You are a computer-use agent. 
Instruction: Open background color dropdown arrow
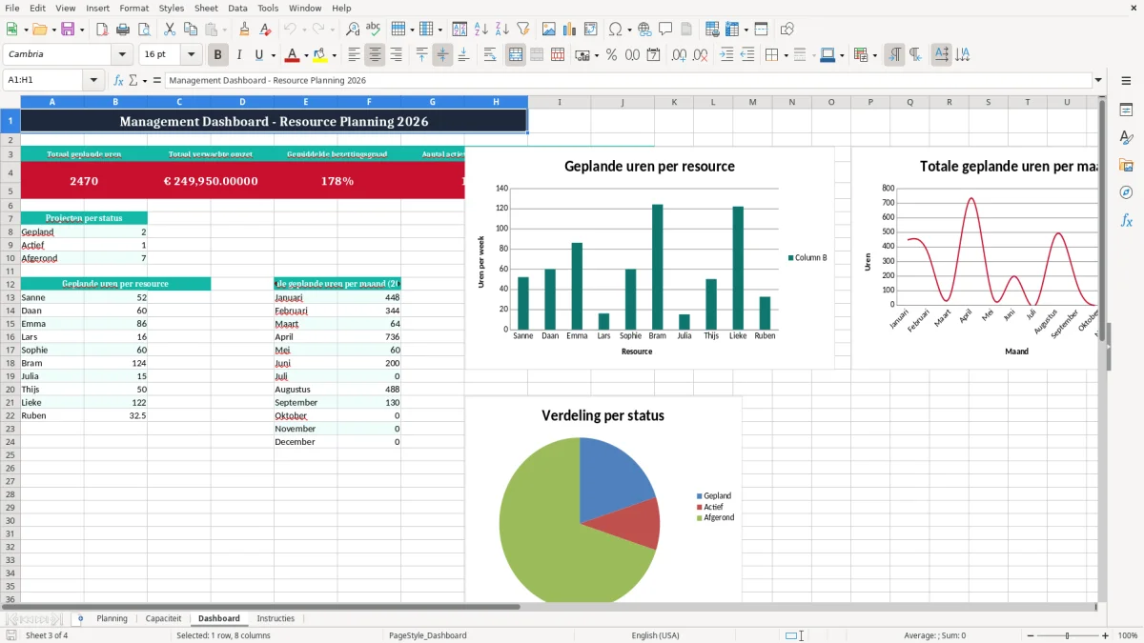(x=335, y=55)
